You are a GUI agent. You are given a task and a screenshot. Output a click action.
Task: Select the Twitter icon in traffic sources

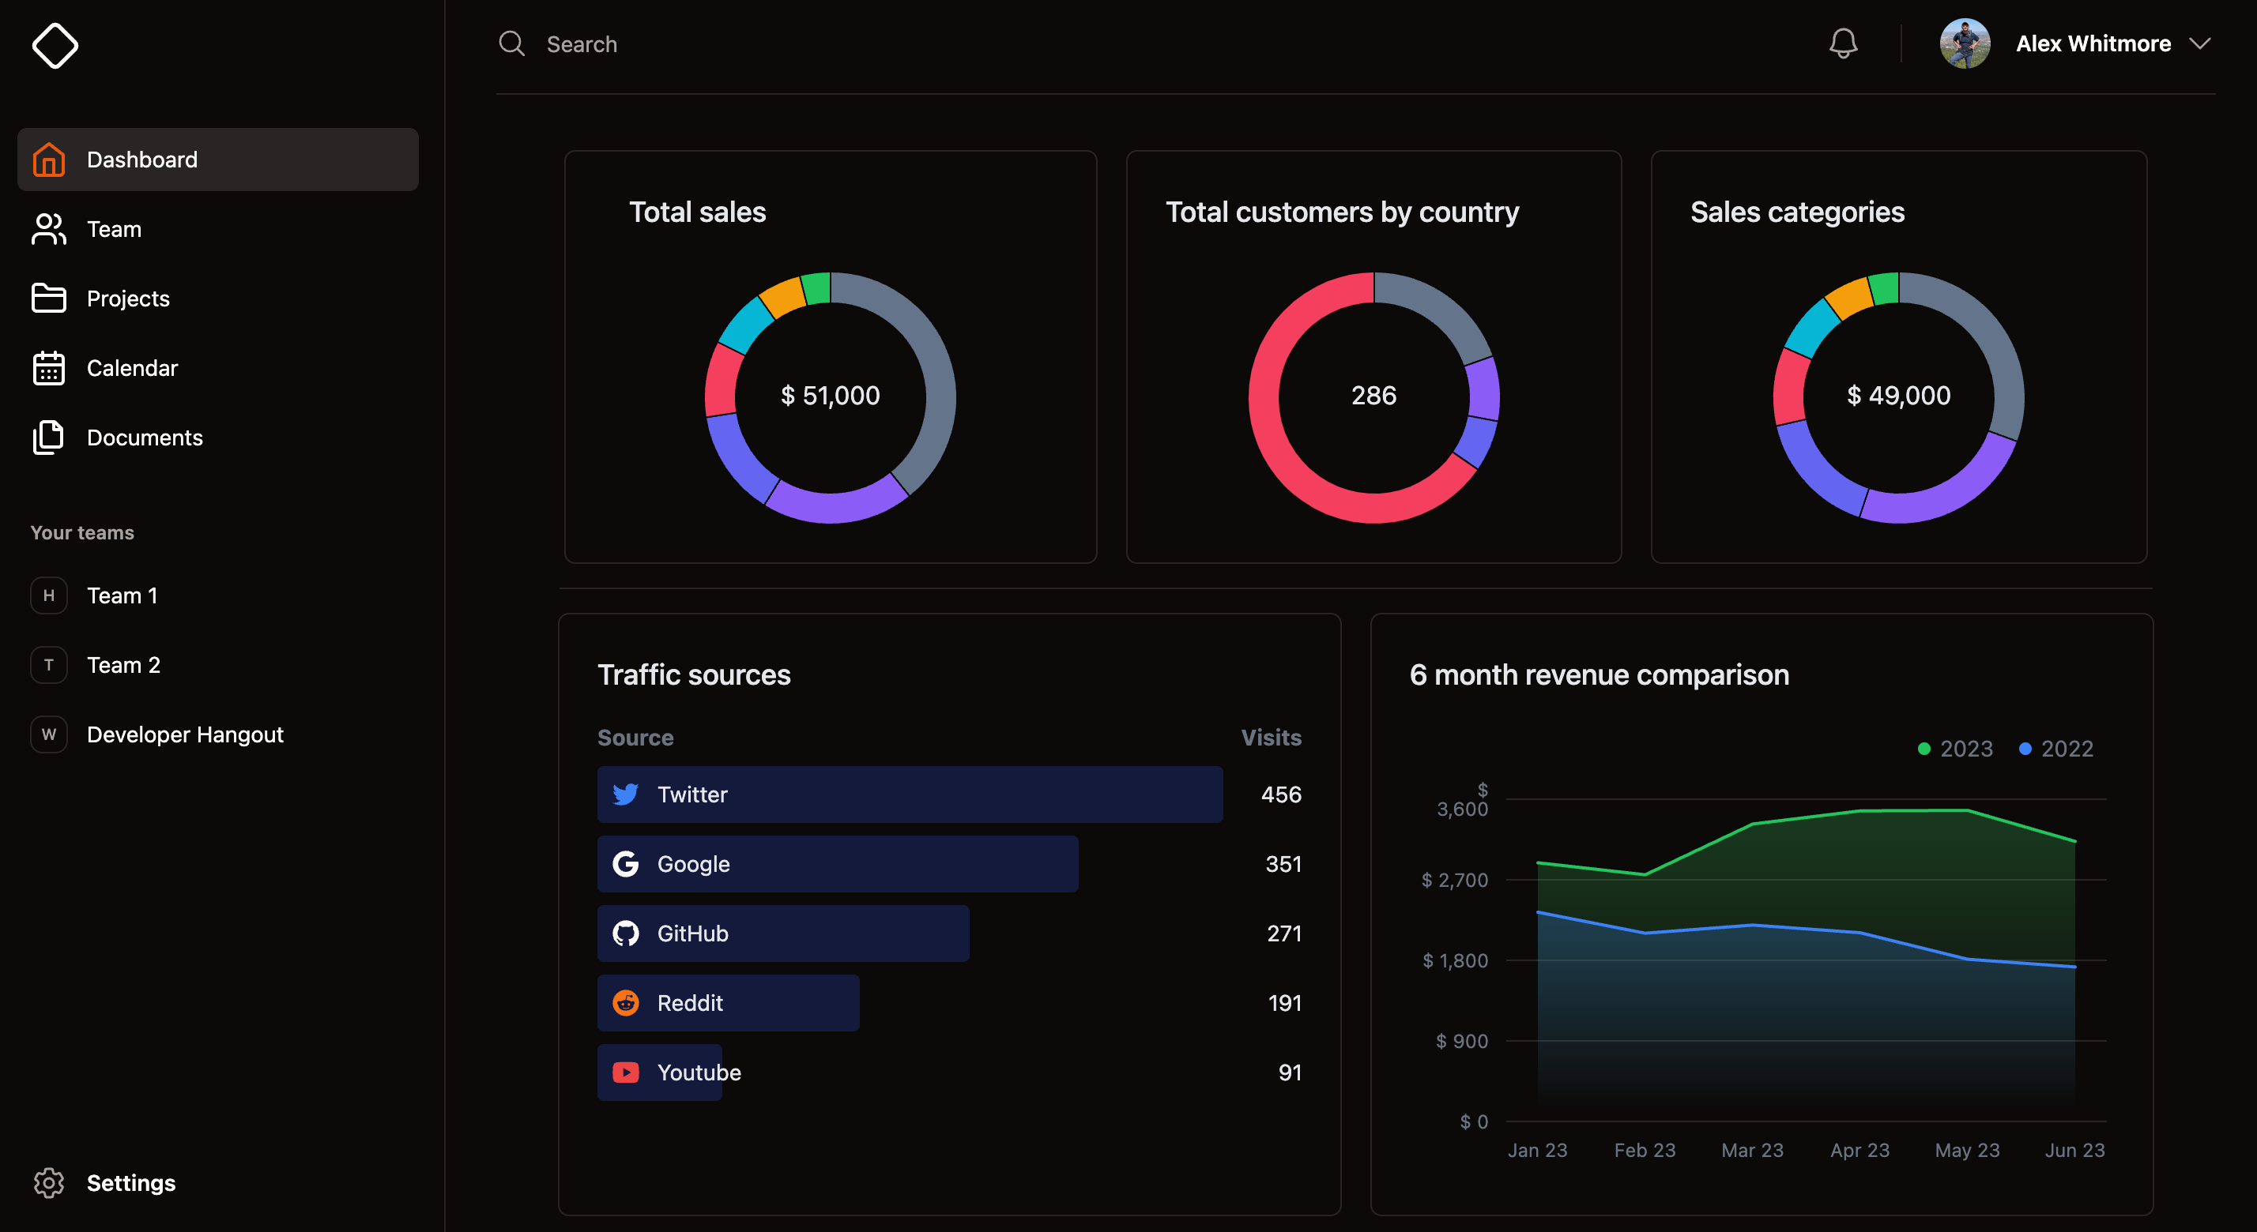(626, 794)
